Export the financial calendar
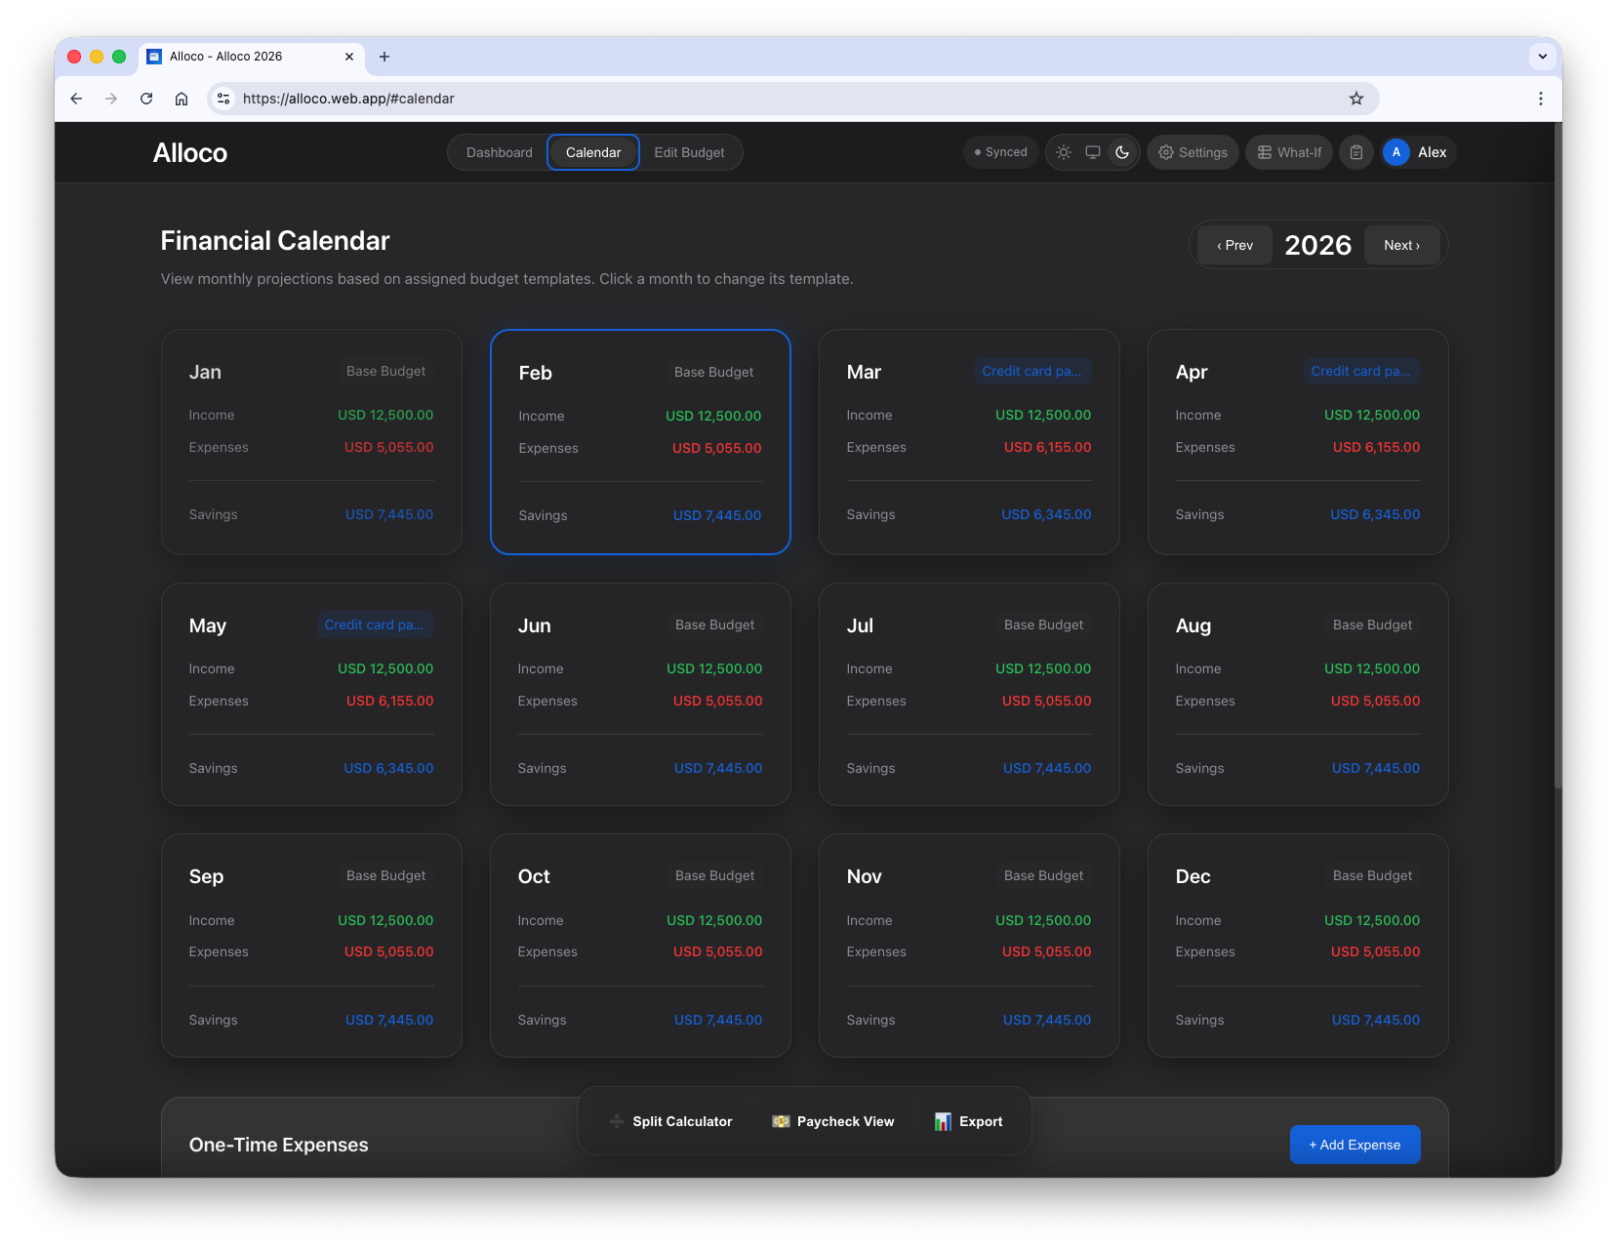 [967, 1121]
